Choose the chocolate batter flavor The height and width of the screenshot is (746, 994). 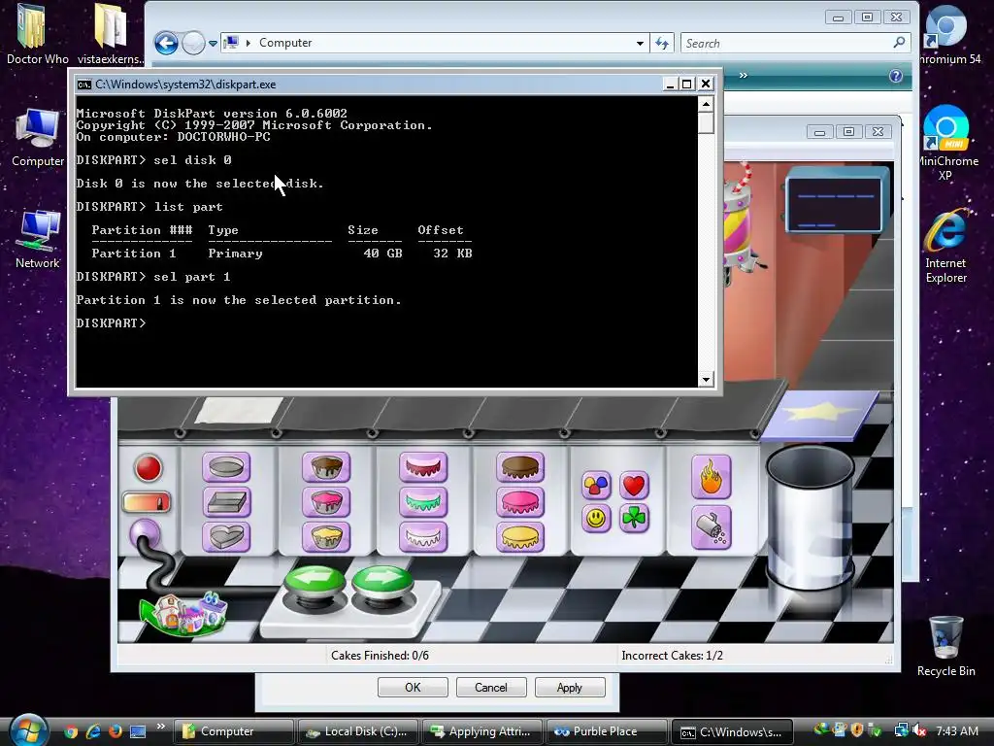(x=326, y=467)
